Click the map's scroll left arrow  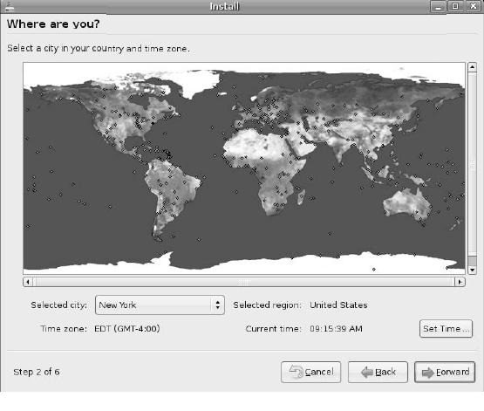click(28, 282)
